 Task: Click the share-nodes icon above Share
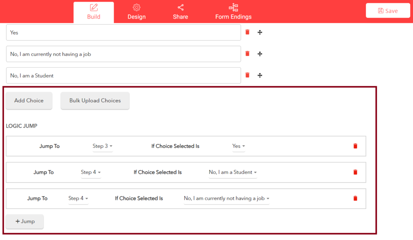180,7
